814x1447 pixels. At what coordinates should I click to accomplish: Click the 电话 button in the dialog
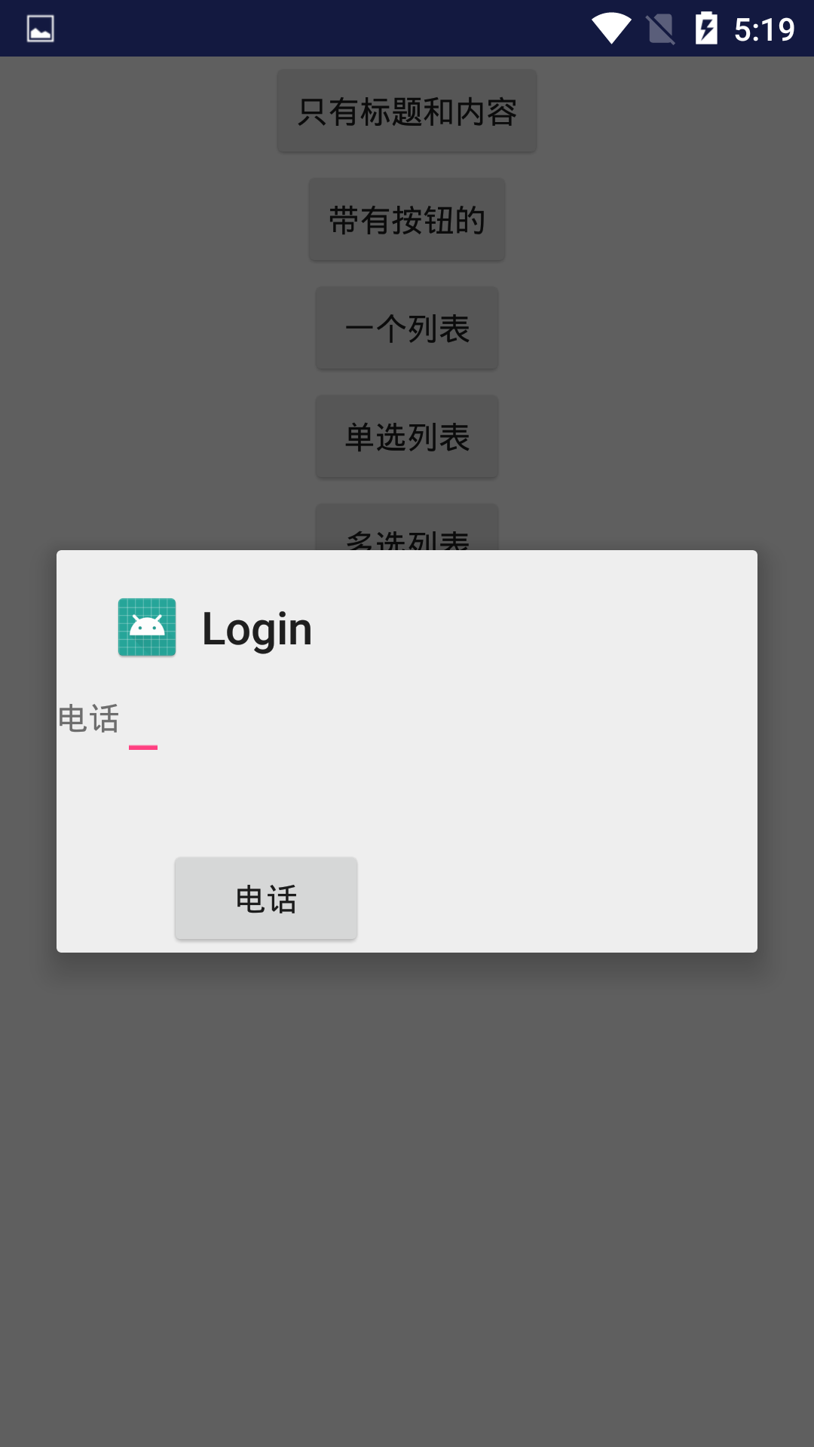266,898
